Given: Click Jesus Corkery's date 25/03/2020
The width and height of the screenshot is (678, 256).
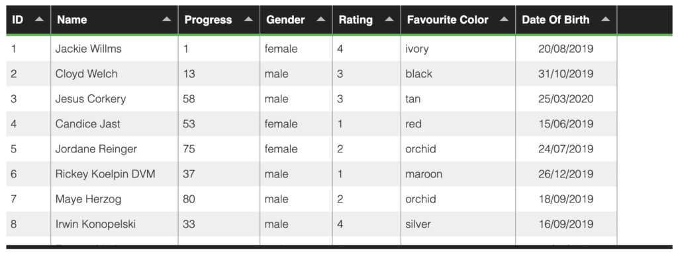Looking at the screenshot, I should (x=566, y=99).
